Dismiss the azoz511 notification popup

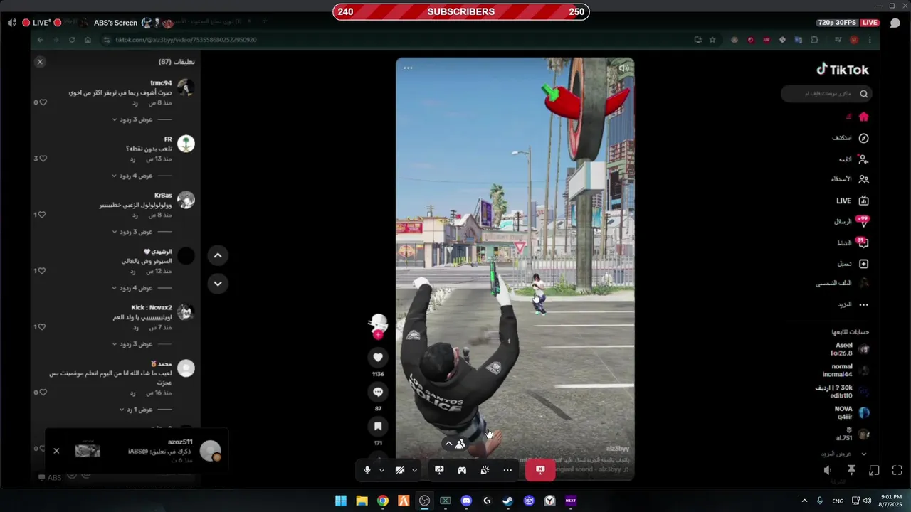point(56,450)
